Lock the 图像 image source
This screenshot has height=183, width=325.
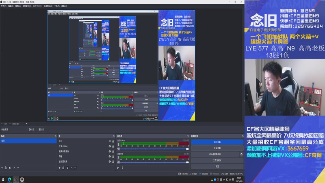coord(113,156)
